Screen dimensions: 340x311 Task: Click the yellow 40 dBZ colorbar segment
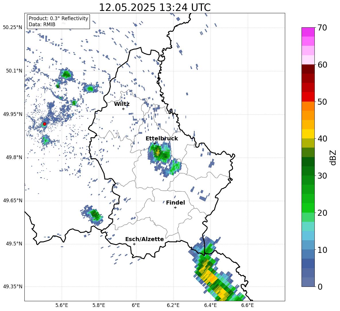308,134
